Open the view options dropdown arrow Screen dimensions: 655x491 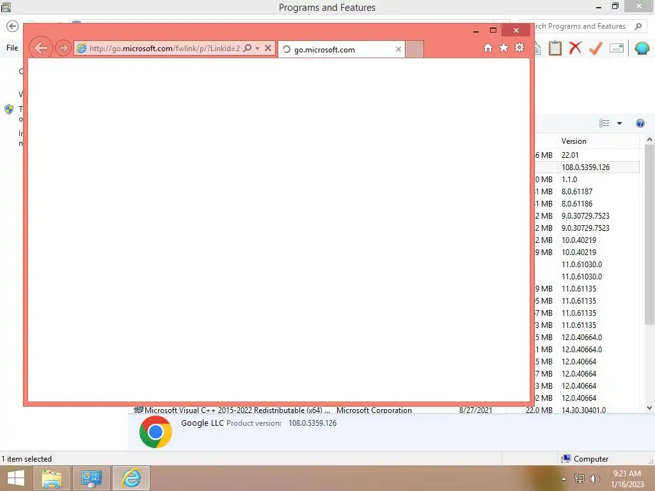(x=619, y=123)
